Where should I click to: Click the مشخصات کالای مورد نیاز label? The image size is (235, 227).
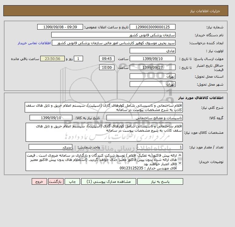pos(204,133)
